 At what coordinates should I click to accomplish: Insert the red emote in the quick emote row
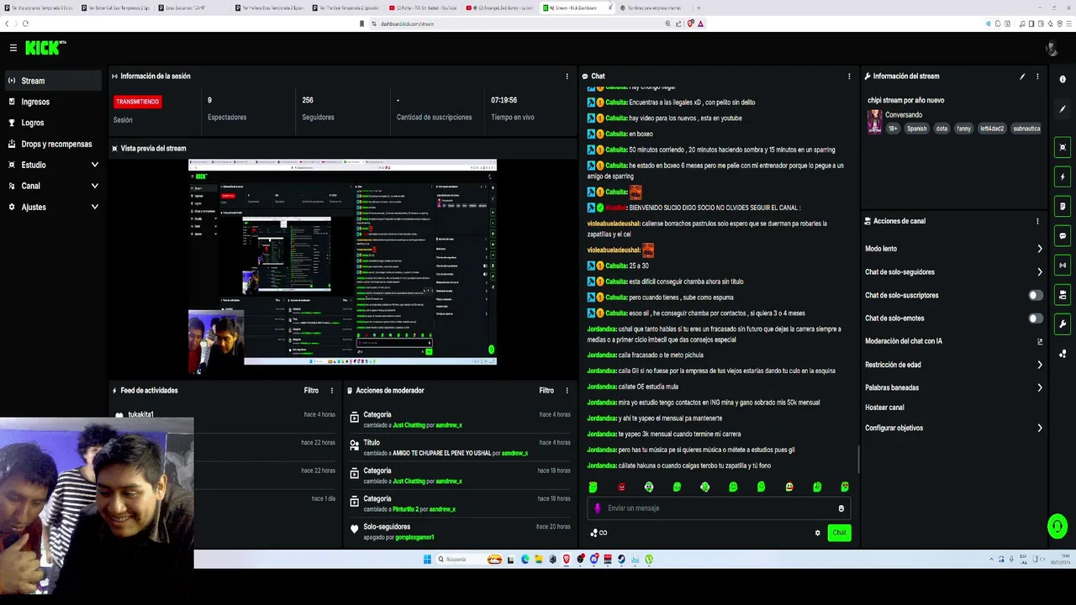tap(621, 487)
